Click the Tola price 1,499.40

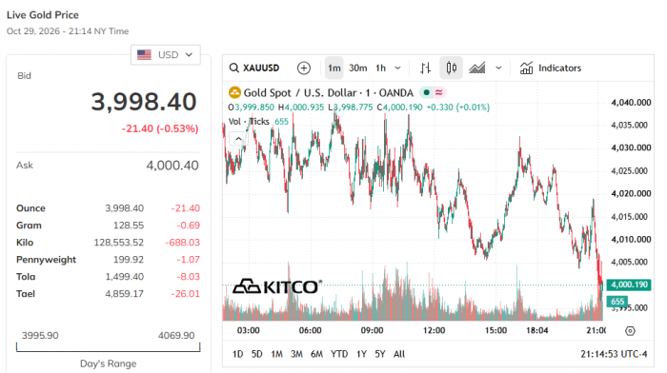125,277
